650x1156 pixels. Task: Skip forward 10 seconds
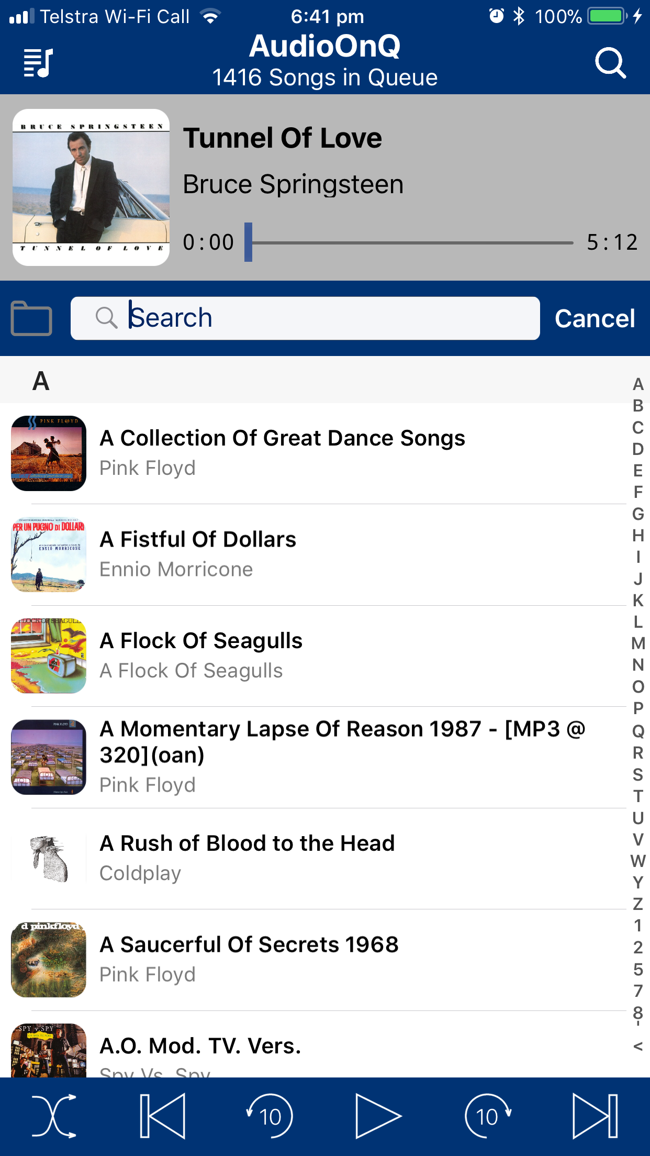pyautogui.click(x=487, y=1116)
